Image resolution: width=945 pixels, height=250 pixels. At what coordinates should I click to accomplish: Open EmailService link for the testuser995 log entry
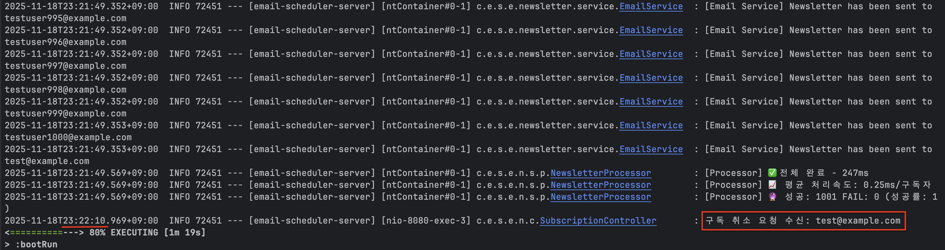(651, 7)
